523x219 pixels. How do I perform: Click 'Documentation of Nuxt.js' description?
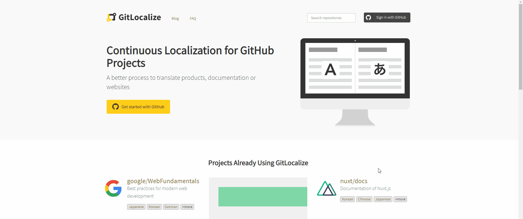pos(366,188)
